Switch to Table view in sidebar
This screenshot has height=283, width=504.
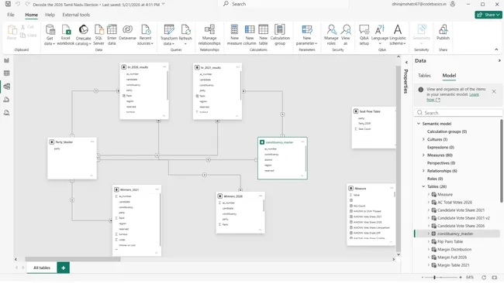coord(6,73)
